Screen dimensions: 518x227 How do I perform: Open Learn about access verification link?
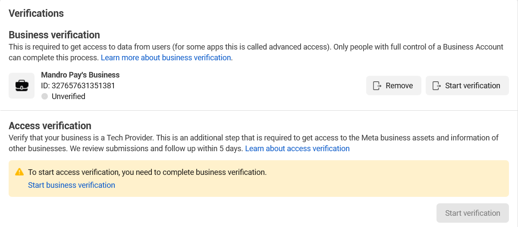[x=297, y=149]
